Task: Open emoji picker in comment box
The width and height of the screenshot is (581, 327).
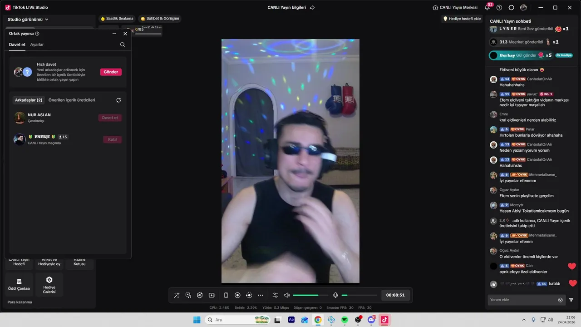Action: [560, 300]
